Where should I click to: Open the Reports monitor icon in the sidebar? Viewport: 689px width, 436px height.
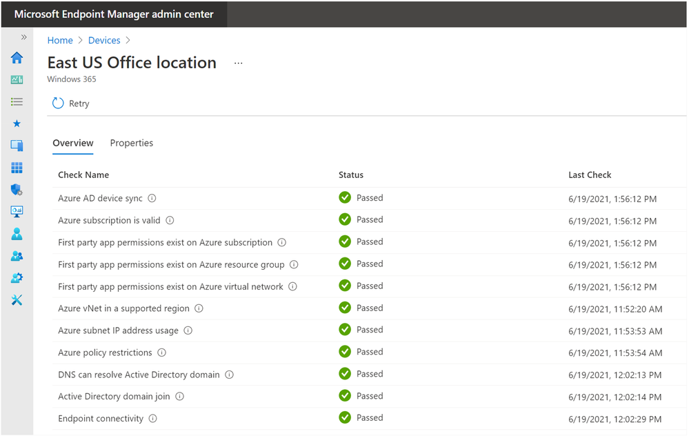click(x=17, y=212)
